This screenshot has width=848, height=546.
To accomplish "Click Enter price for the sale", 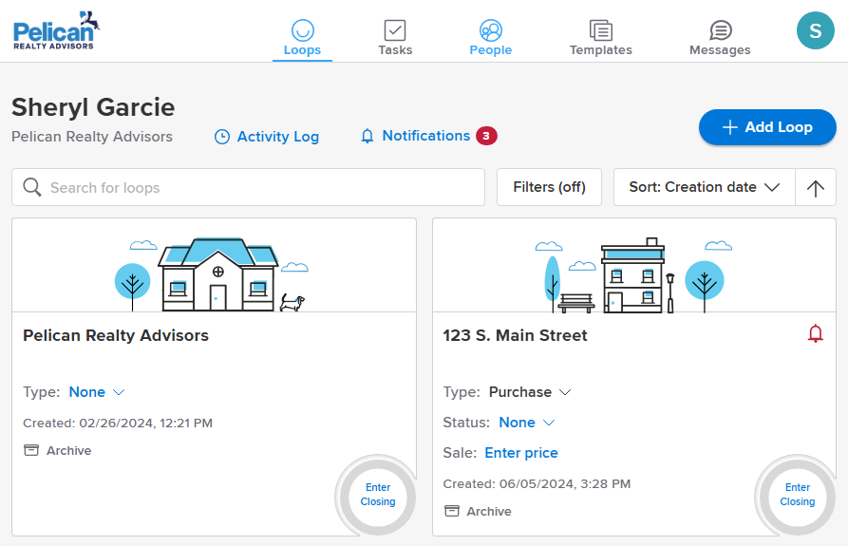I will [x=521, y=453].
